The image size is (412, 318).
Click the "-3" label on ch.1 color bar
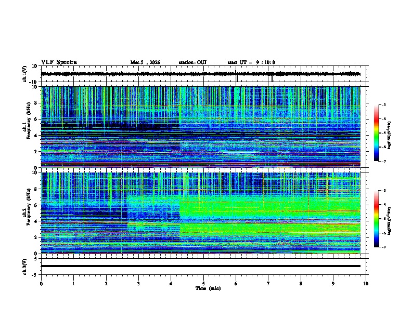383,104
